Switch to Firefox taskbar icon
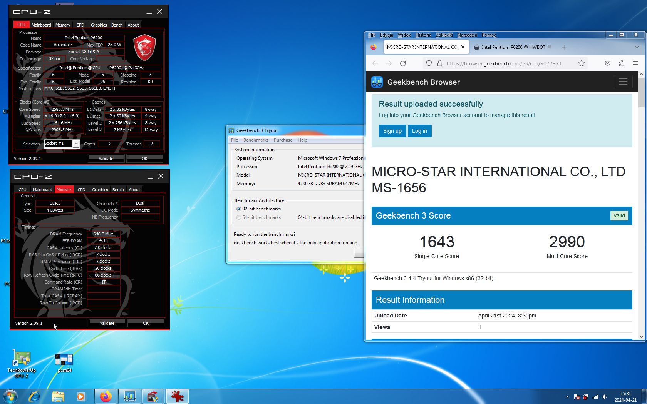The height and width of the screenshot is (404, 647). click(106, 396)
